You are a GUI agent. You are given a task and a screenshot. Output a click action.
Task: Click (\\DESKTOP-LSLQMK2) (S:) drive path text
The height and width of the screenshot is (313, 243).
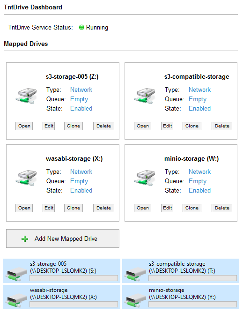63,271
